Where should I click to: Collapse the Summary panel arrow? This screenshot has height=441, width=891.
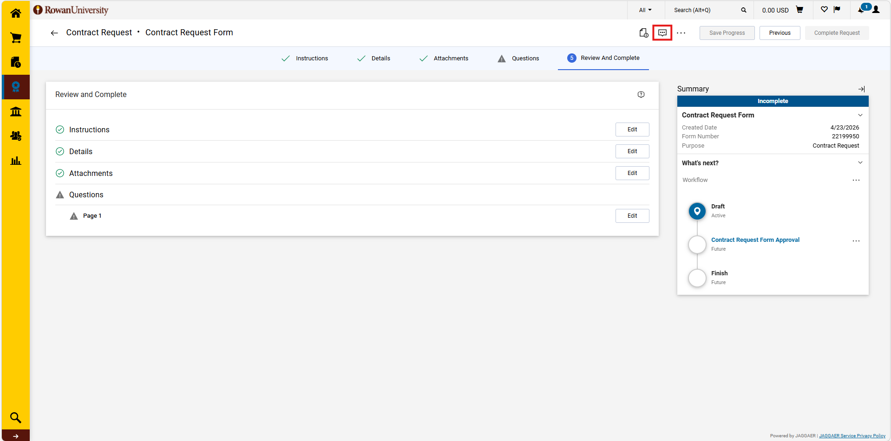[861, 89]
